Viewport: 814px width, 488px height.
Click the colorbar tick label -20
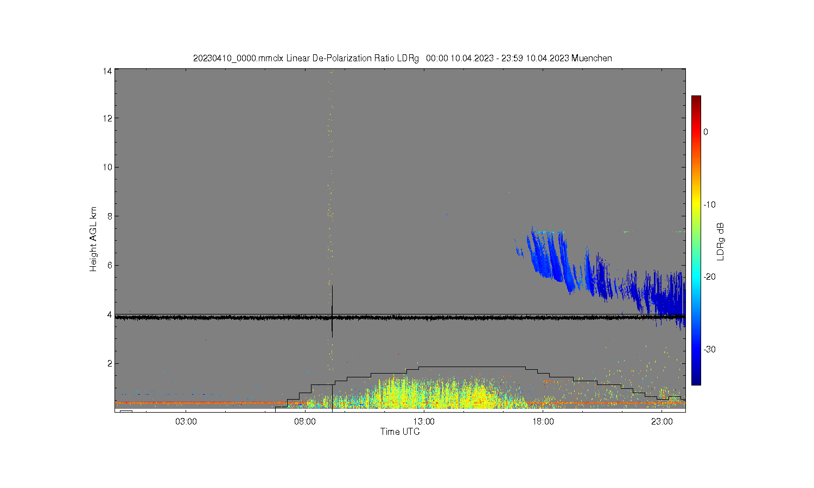coord(709,277)
